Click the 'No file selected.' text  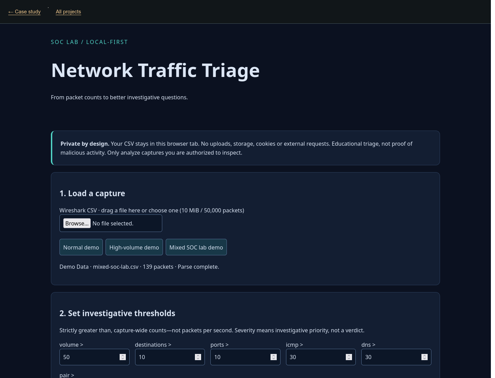click(x=113, y=223)
